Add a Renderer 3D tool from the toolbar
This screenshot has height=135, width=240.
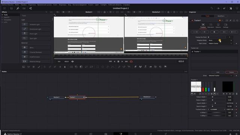pos(165,67)
